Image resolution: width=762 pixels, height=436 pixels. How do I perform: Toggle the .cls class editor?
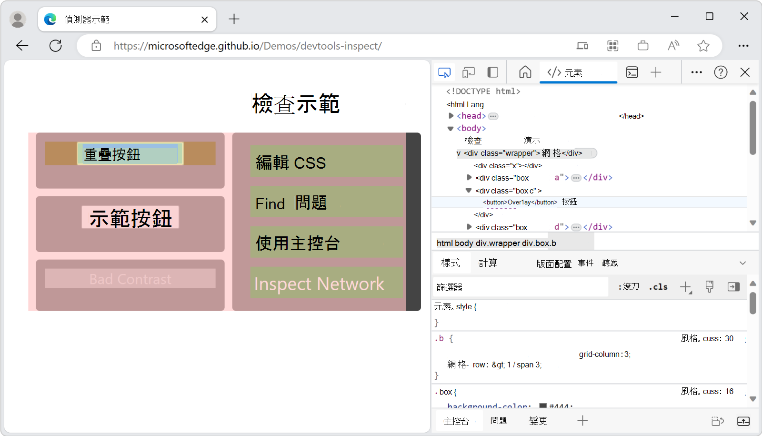[658, 286]
